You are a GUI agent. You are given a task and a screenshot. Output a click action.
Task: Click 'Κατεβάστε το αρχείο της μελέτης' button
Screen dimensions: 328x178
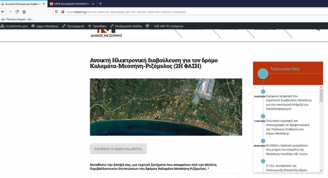point(118,149)
